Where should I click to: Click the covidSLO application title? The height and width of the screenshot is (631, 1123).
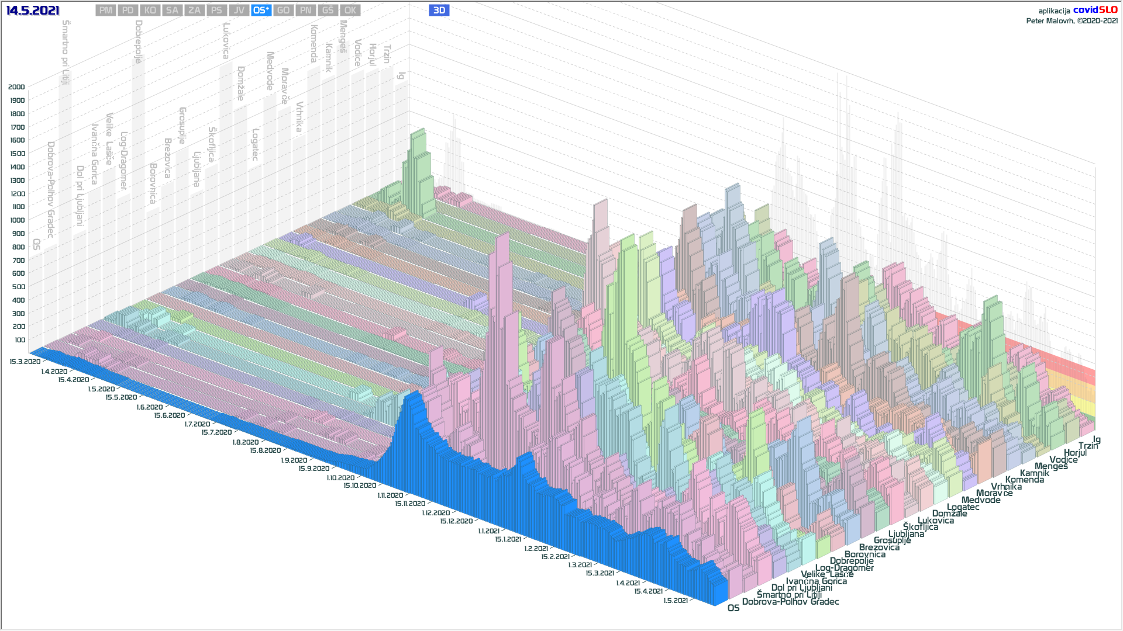point(1095,10)
